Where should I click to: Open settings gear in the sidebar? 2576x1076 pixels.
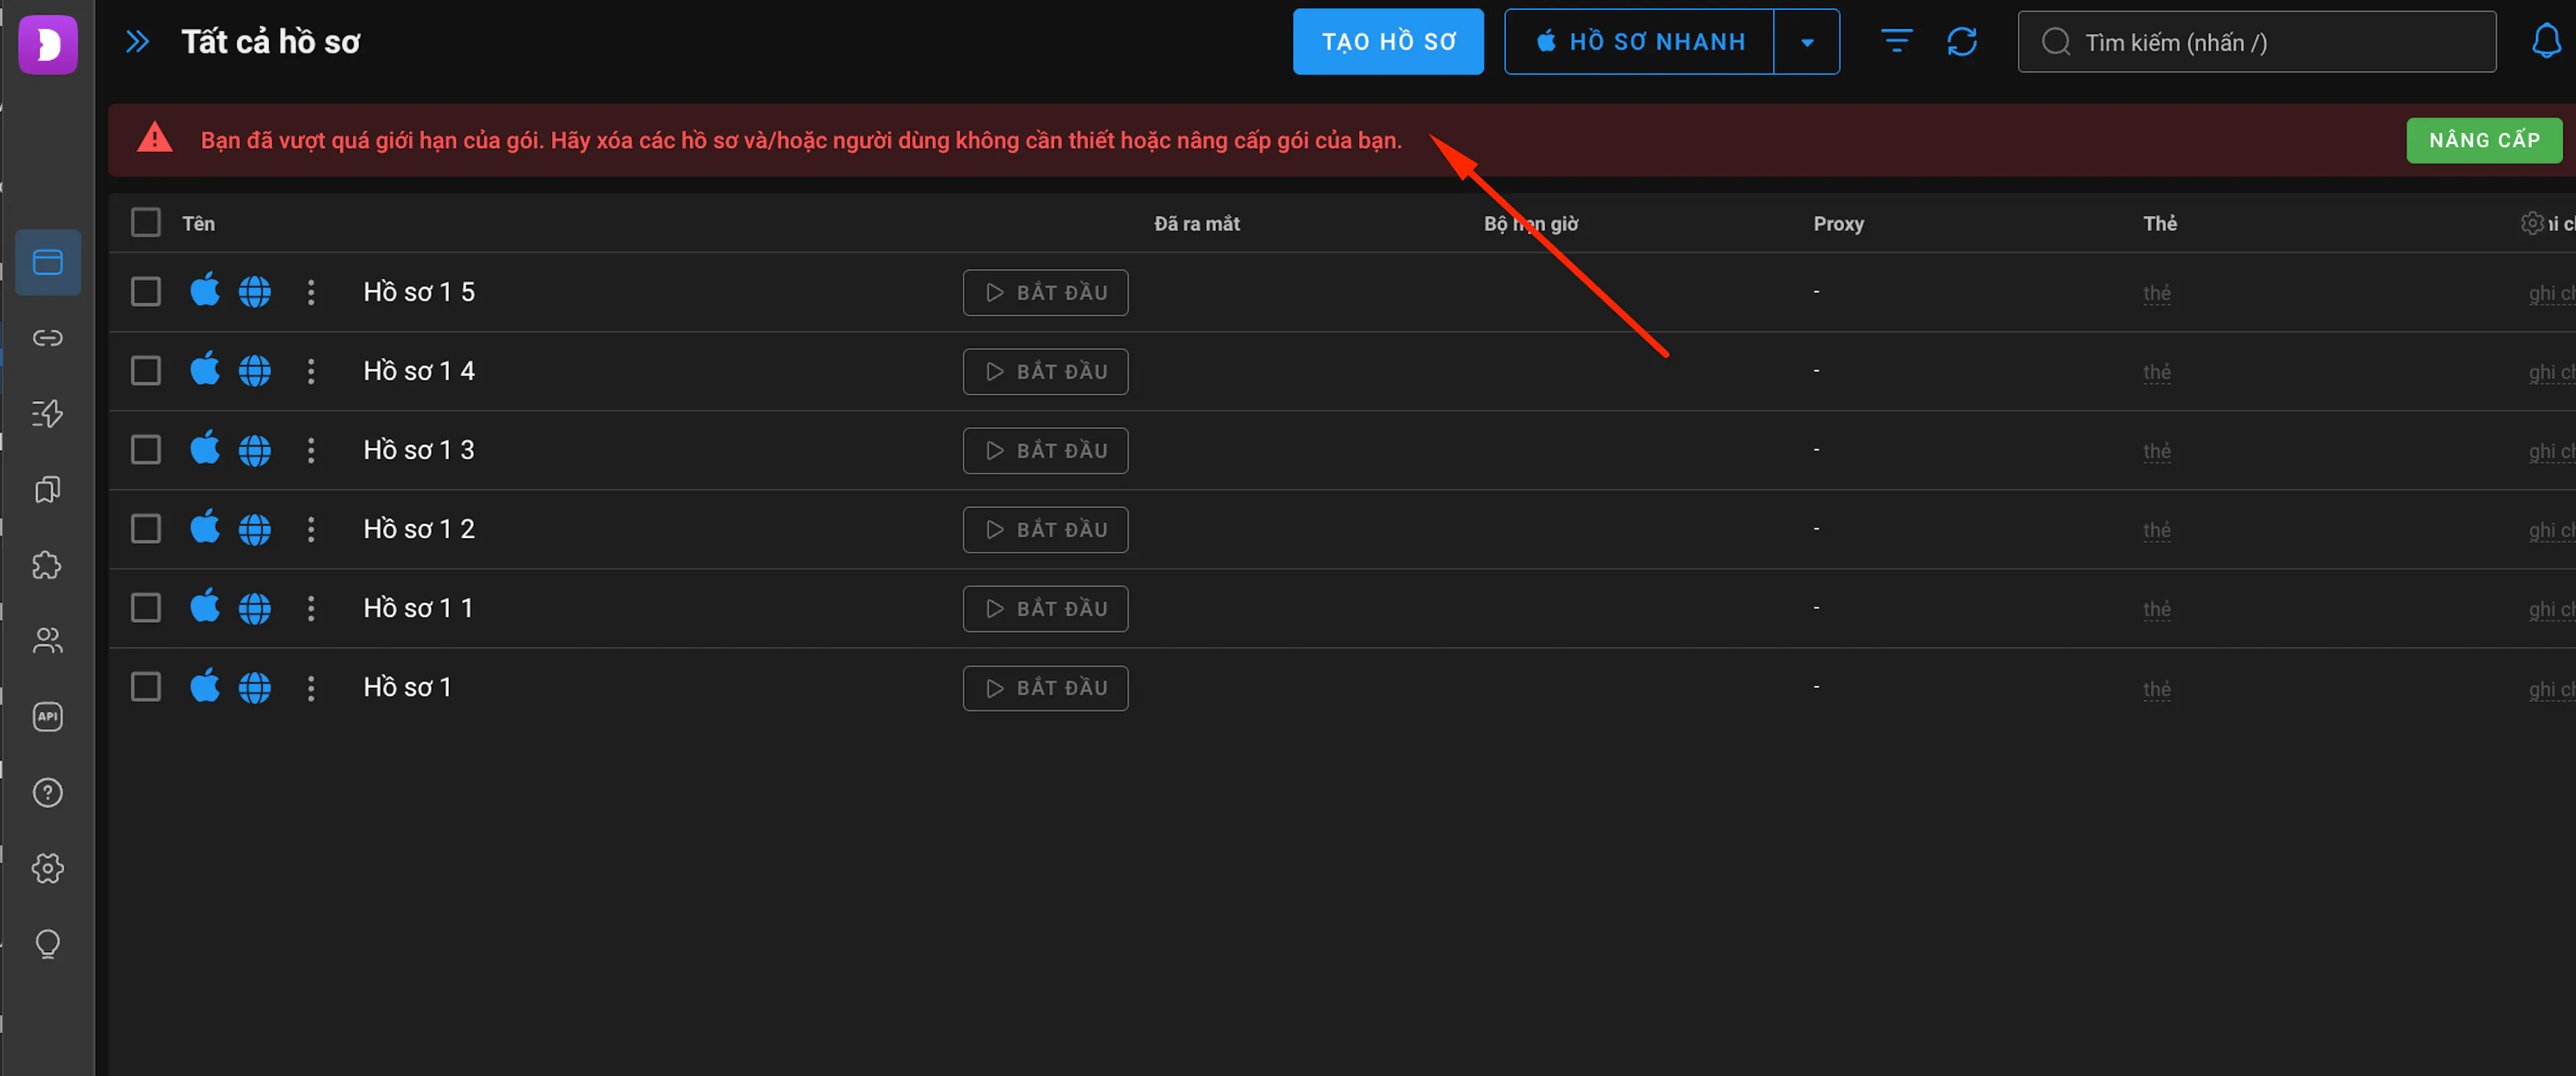tap(47, 868)
